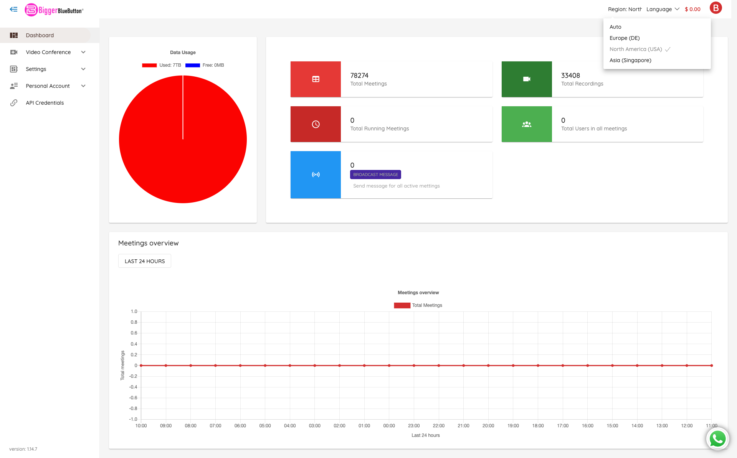Click the blue broadcast signal icon
The image size is (737, 458).
[x=316, y=175]
